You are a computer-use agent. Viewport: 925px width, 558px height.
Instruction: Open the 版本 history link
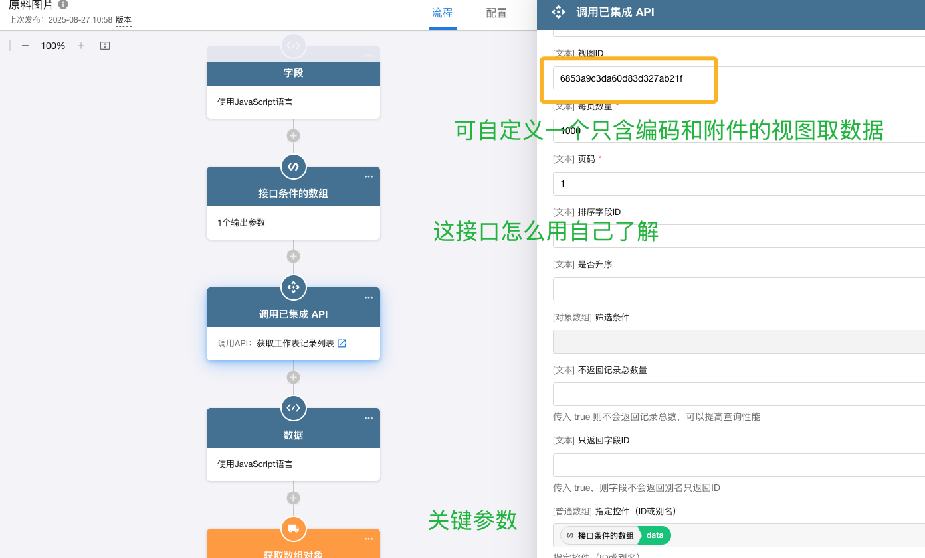point(124,20)
